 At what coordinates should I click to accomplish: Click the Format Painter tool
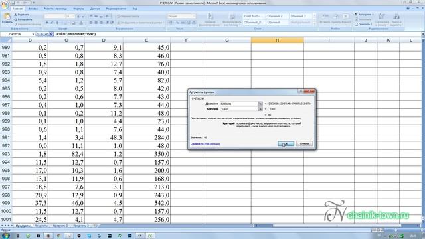click(x=27, y=24)
